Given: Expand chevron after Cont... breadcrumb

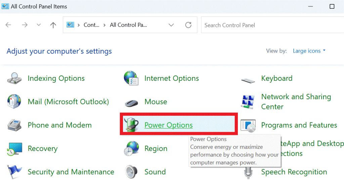Looking at the screenshot, I should click(x=104, y=25).
